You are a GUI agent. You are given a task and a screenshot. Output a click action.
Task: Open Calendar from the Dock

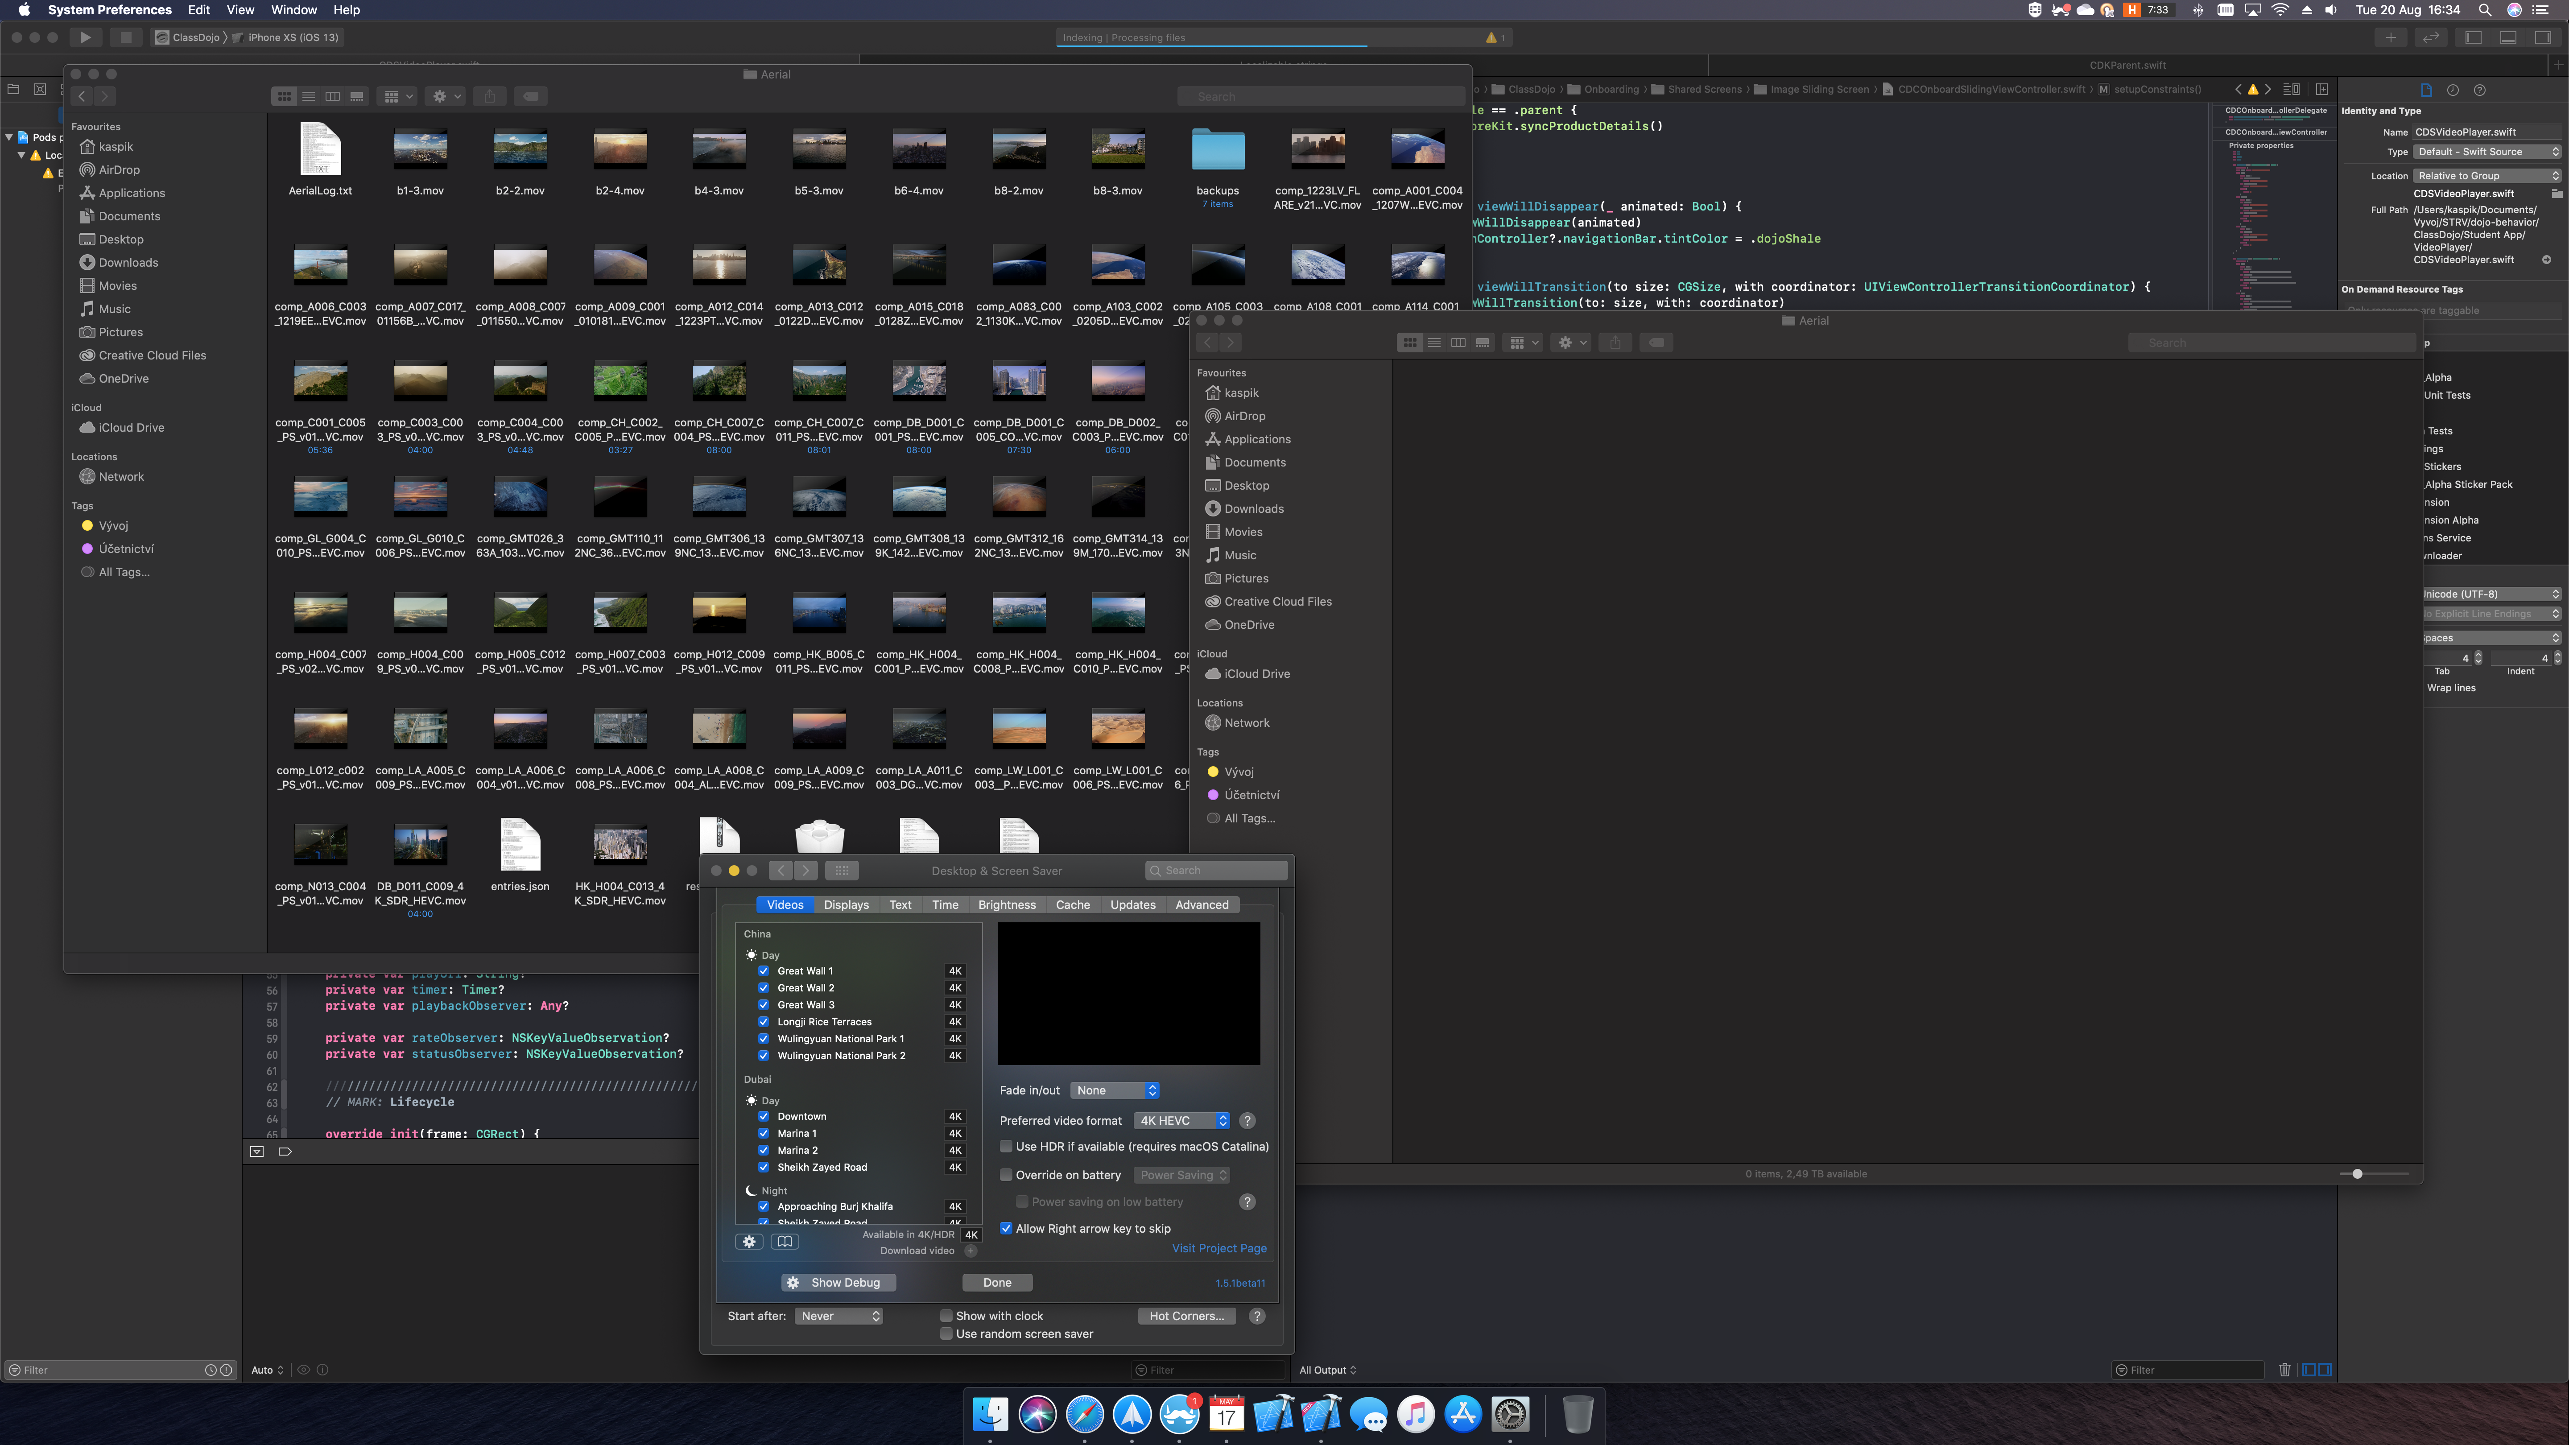[1227, 1414]
